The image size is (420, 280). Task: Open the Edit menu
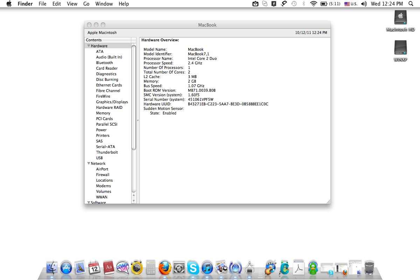coord(57,4)
